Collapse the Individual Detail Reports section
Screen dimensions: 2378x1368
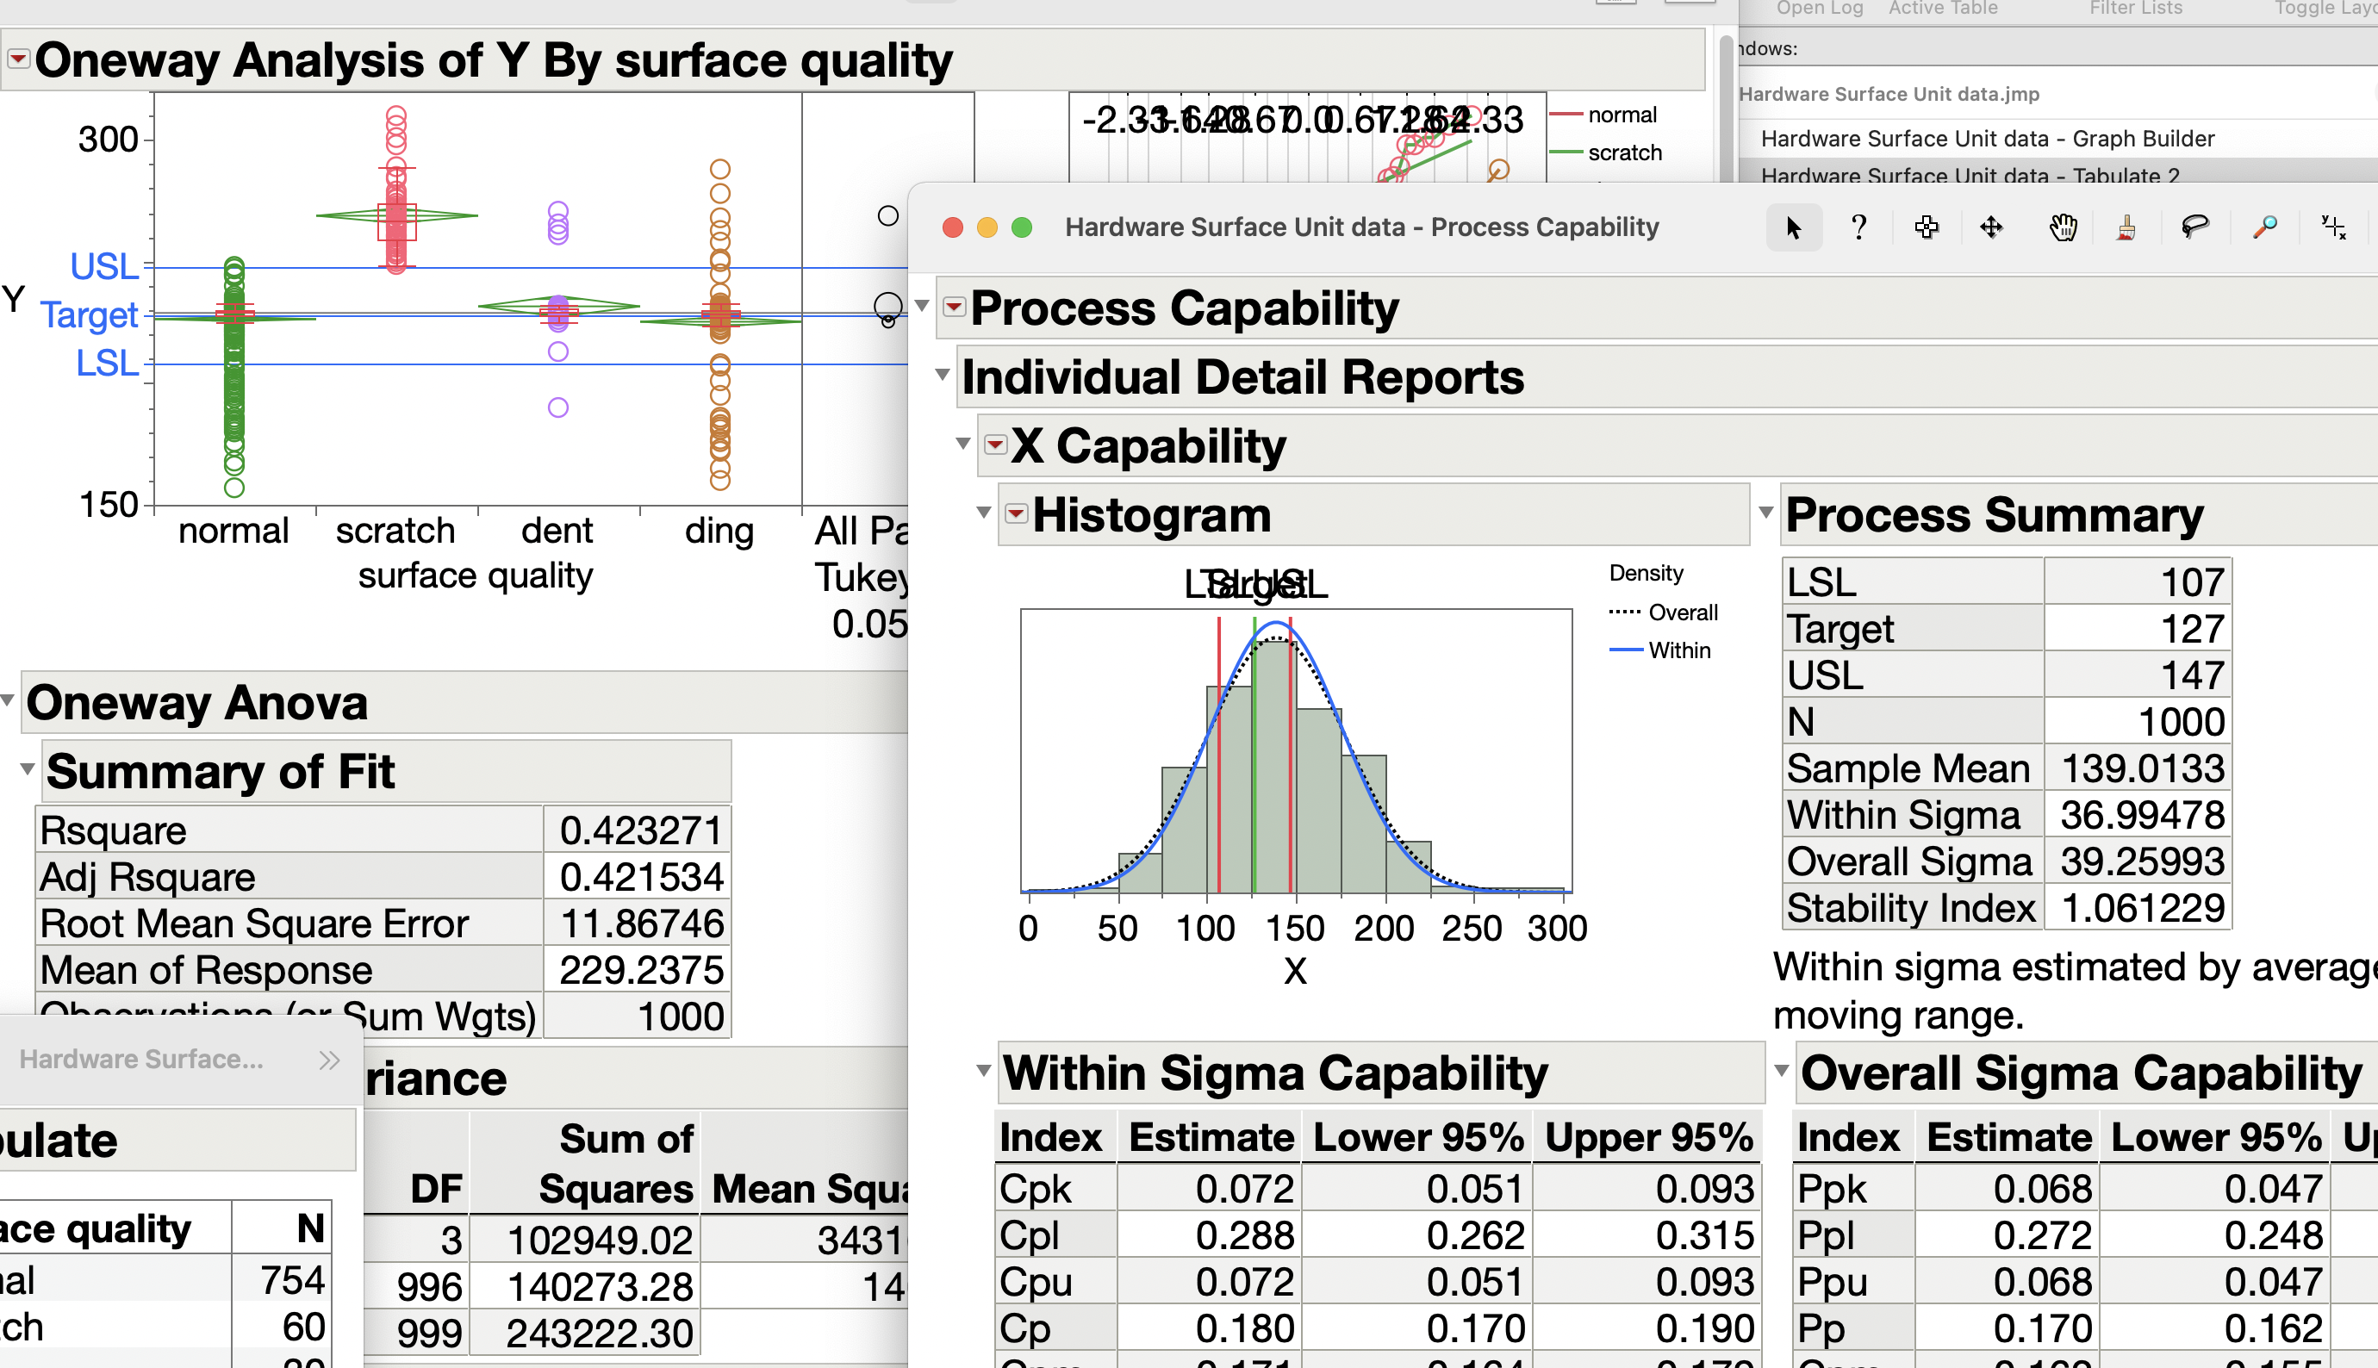pyautogui.click(x=943, y=375)
